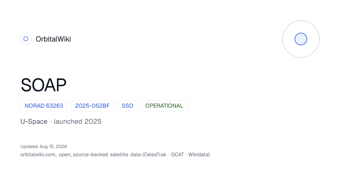This screenshot has width=340, height=178.
Task: Select the NORAD 63263 tag
Action: 44,106
